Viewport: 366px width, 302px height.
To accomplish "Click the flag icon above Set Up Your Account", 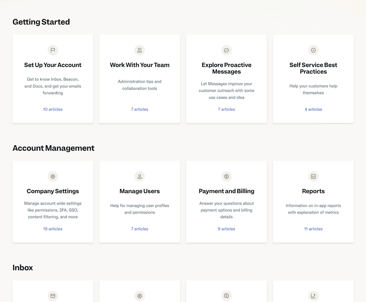I will (x=53, y=50).
